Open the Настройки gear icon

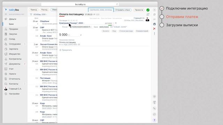tap(6, 94)
